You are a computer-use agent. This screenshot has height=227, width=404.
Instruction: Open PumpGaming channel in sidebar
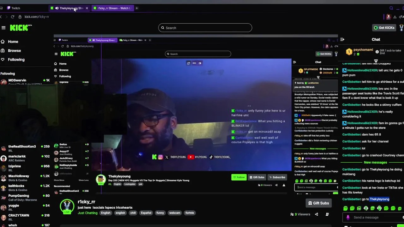click(x=25, y=197)
